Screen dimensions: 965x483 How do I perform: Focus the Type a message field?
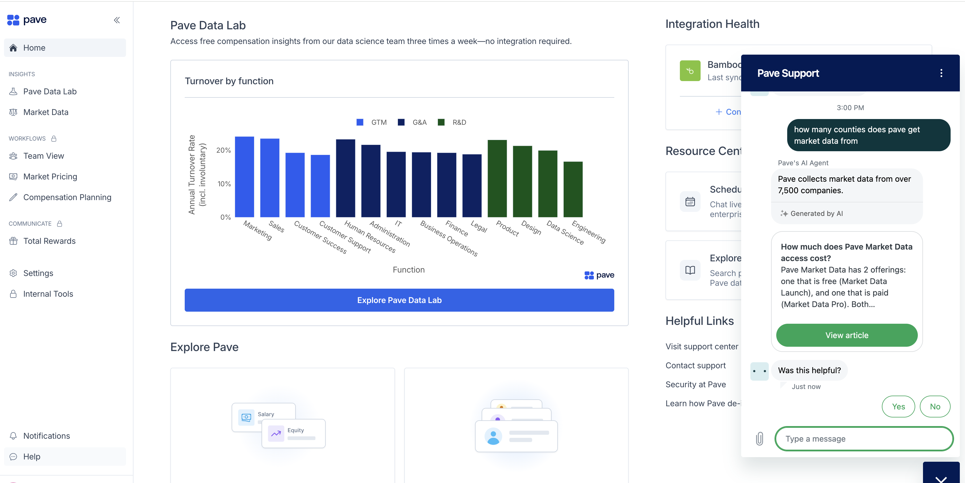tap(864, 439)
